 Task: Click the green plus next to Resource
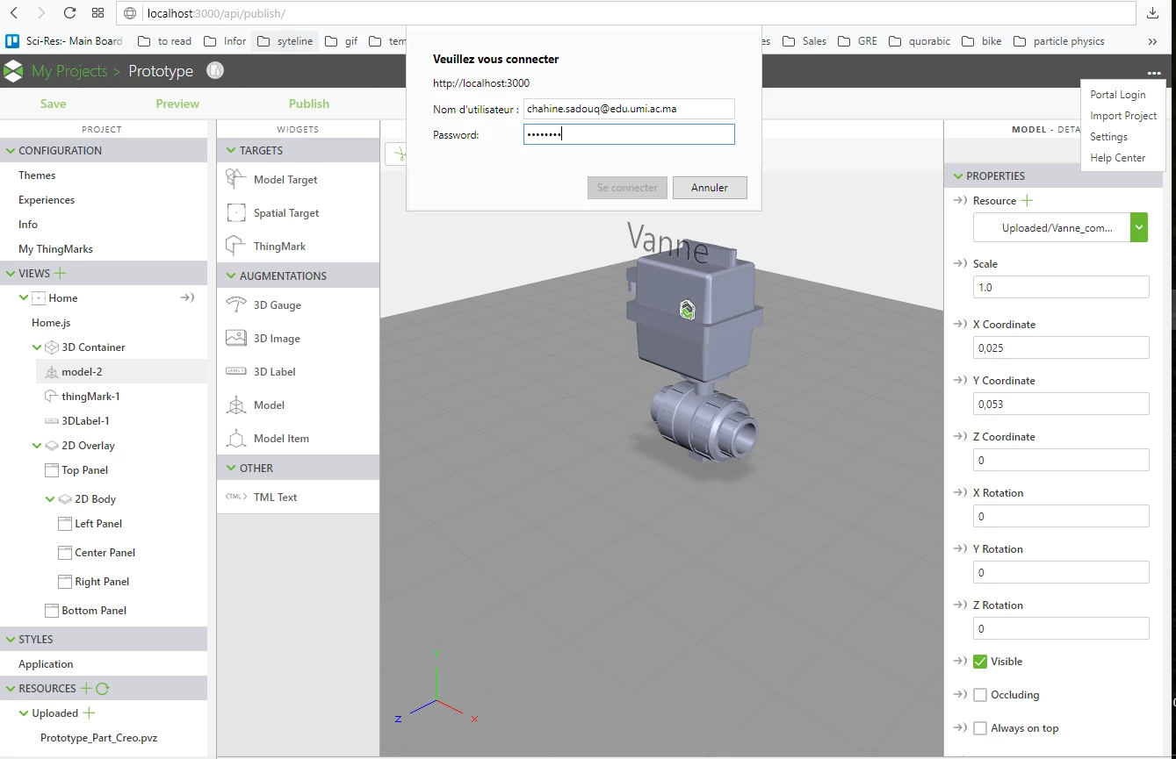[x=1027, y=200]
